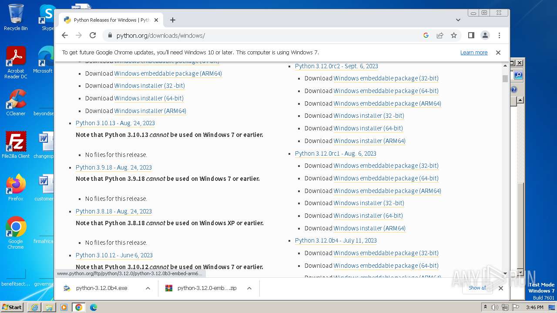This screenshot has height=313, width=557.
Task: Open Recycle Bin desktop icon
Action: pyautogui.click(x=16, y=17)
